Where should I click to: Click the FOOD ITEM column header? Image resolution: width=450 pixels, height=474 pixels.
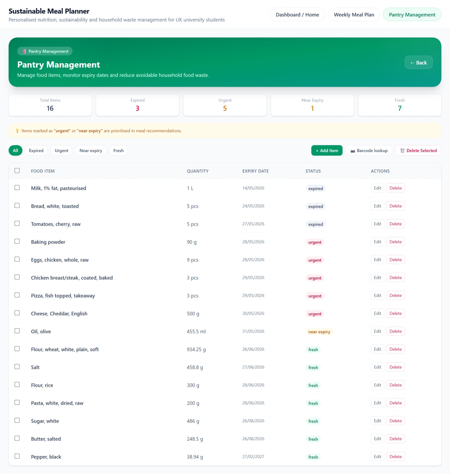(x=43, y=171)
